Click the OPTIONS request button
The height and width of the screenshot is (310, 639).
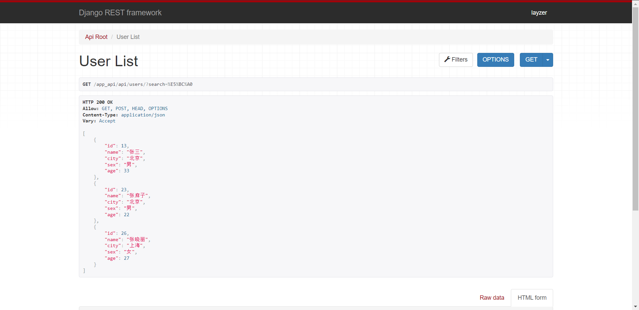click(496, 60)
